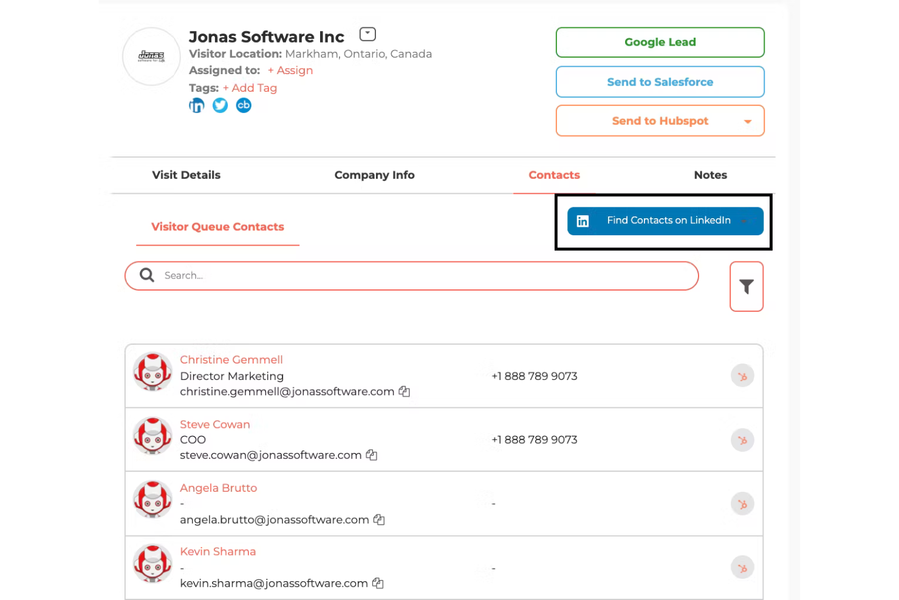Open Kevin Sharma contact name link
Screen dimensions: 899x600
(x=218, y=552)
